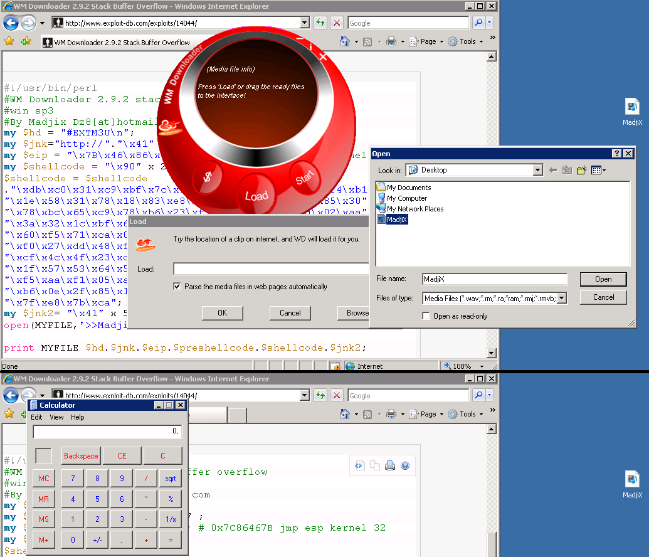Open Calculator Edit menu
649x557 pixels.
(36, 417)
